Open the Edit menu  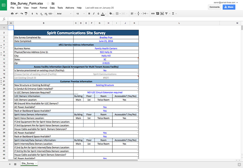(x=19, y=8)
